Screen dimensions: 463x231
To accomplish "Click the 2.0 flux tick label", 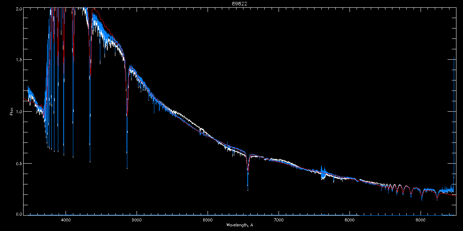I will coord(18,9).
